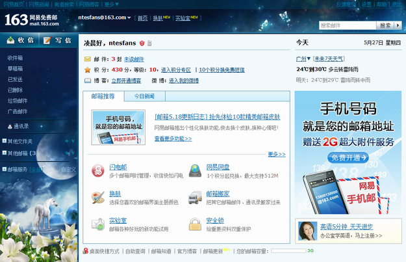Image resolution: width=406 pixels, height=262 pixels.
Task: Click the red icon before 桌面快捷方式
Action: click(86, 251)
